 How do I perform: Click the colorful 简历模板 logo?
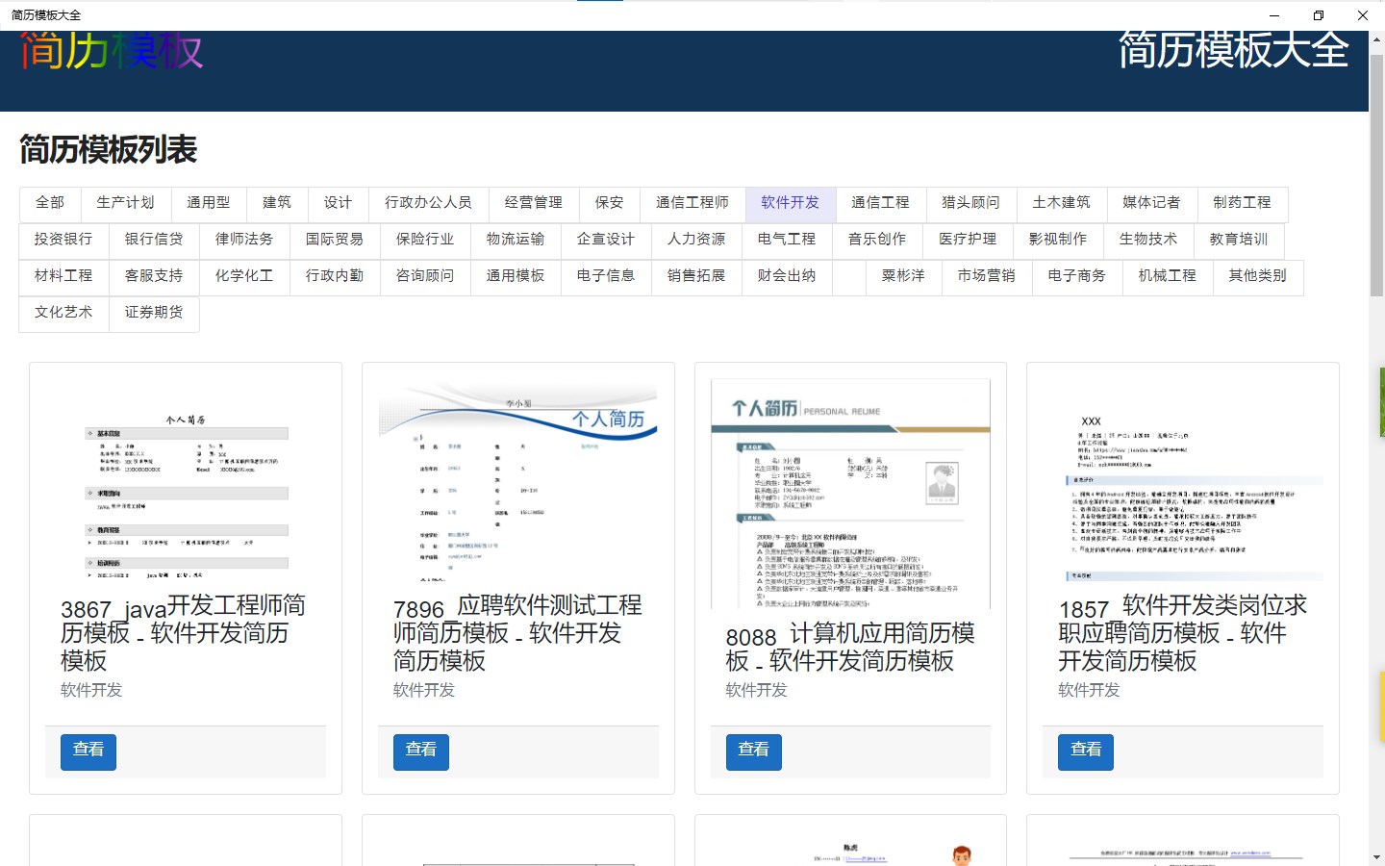112,50
